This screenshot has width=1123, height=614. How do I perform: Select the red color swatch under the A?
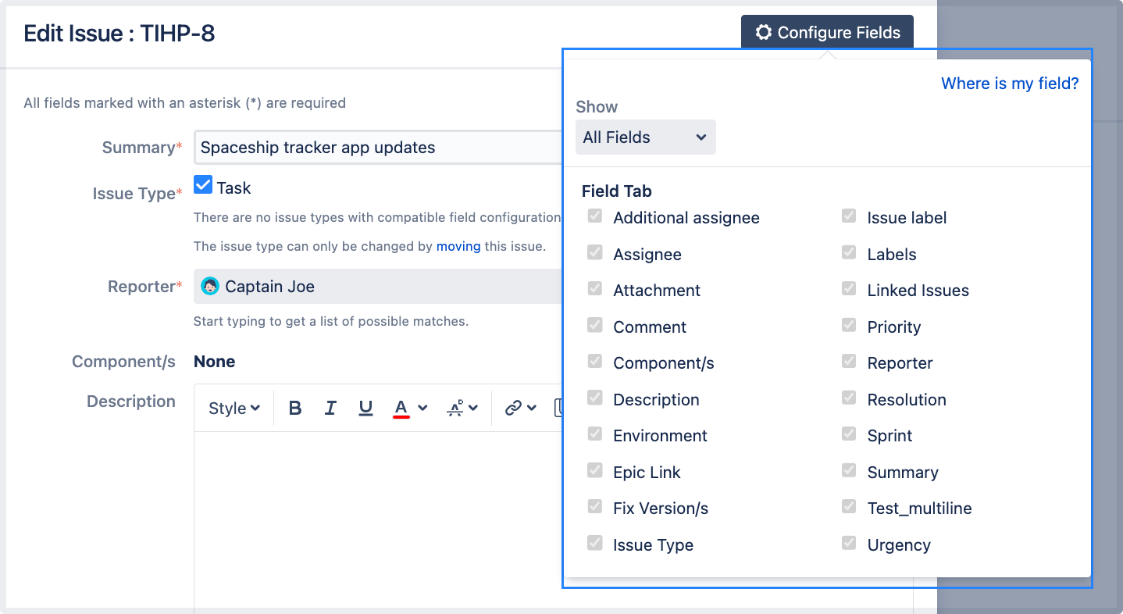(401, 416)
